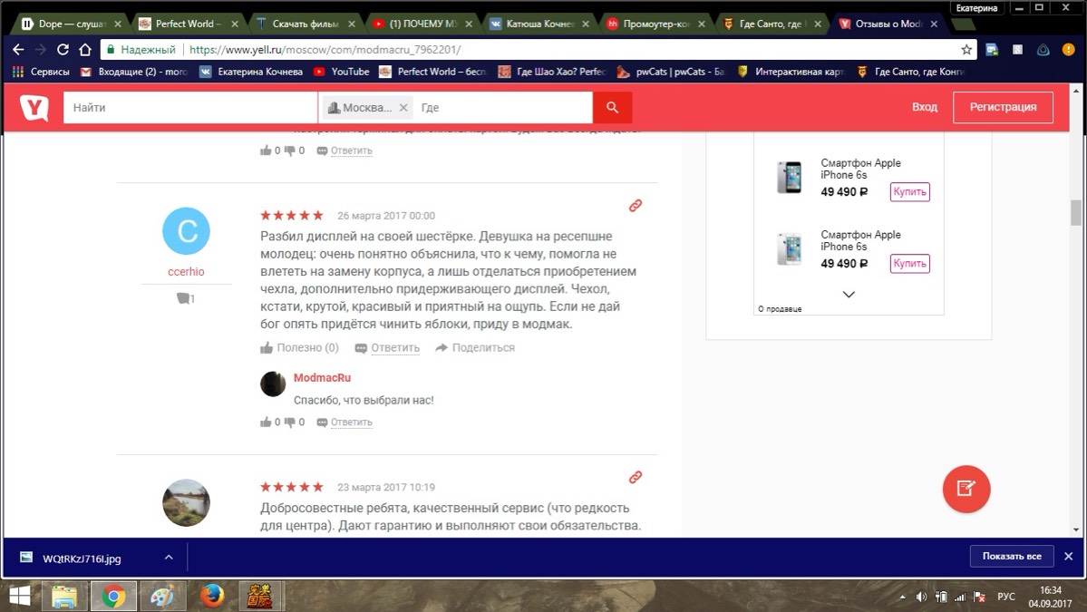Start a search with the magnifying glass icon
This screenshot has width=1087, height=612.
(611, 106)
